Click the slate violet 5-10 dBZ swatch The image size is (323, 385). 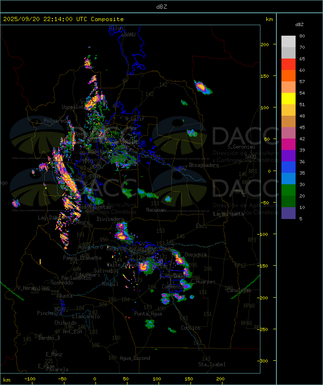[x=288, y=213]
